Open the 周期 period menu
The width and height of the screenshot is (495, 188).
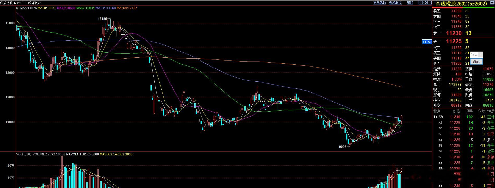[410, 3]
